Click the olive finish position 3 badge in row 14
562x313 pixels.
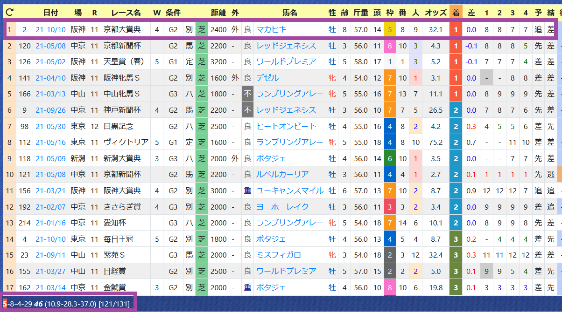coord(456,239)
